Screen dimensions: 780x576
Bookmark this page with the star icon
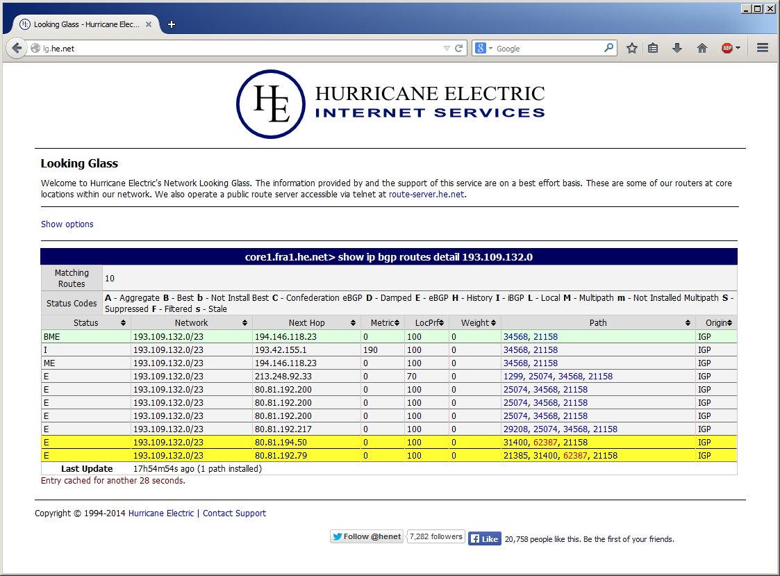(631, 48)
